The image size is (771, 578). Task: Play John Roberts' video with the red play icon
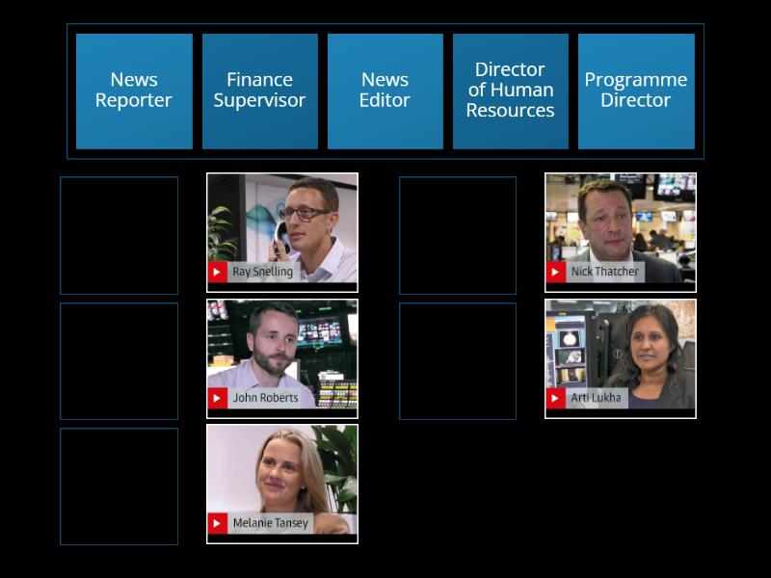[218, 398]
